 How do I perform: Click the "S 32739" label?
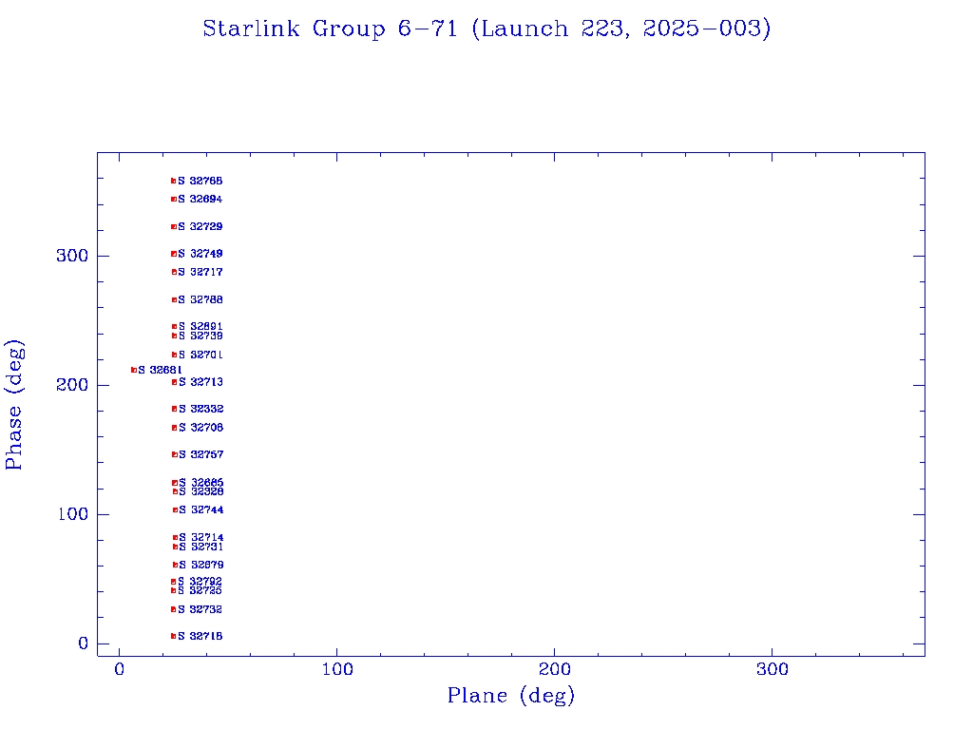[x=200, y=336]
